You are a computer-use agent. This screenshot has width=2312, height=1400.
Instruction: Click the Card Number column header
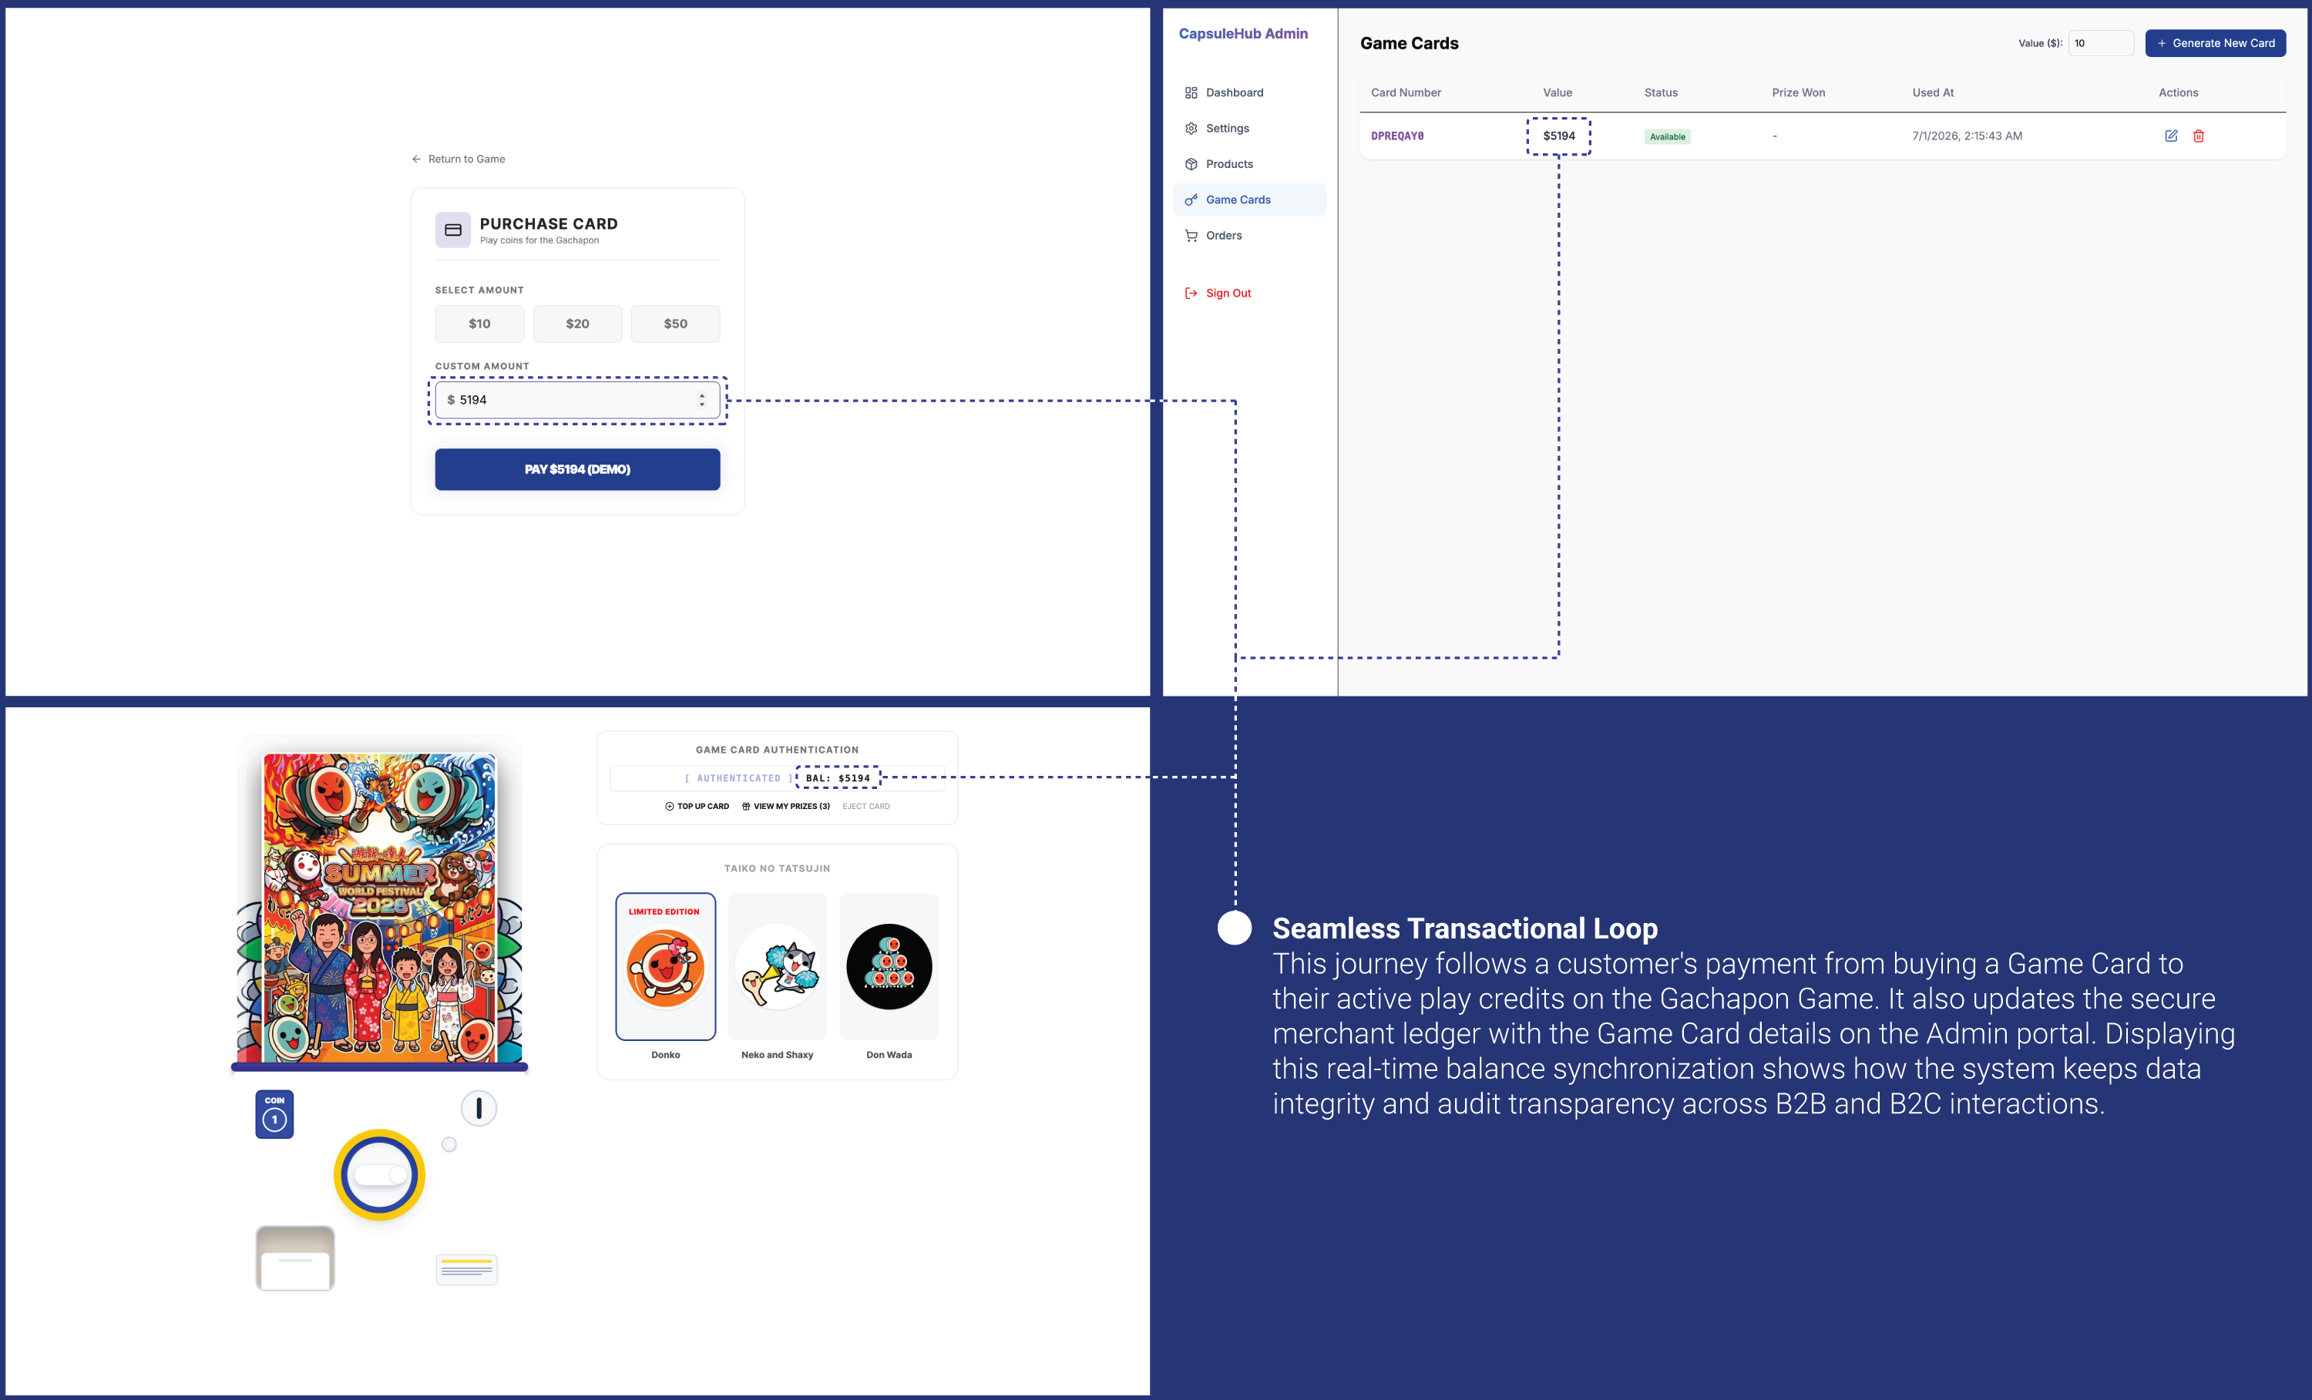coord(1406,93)
